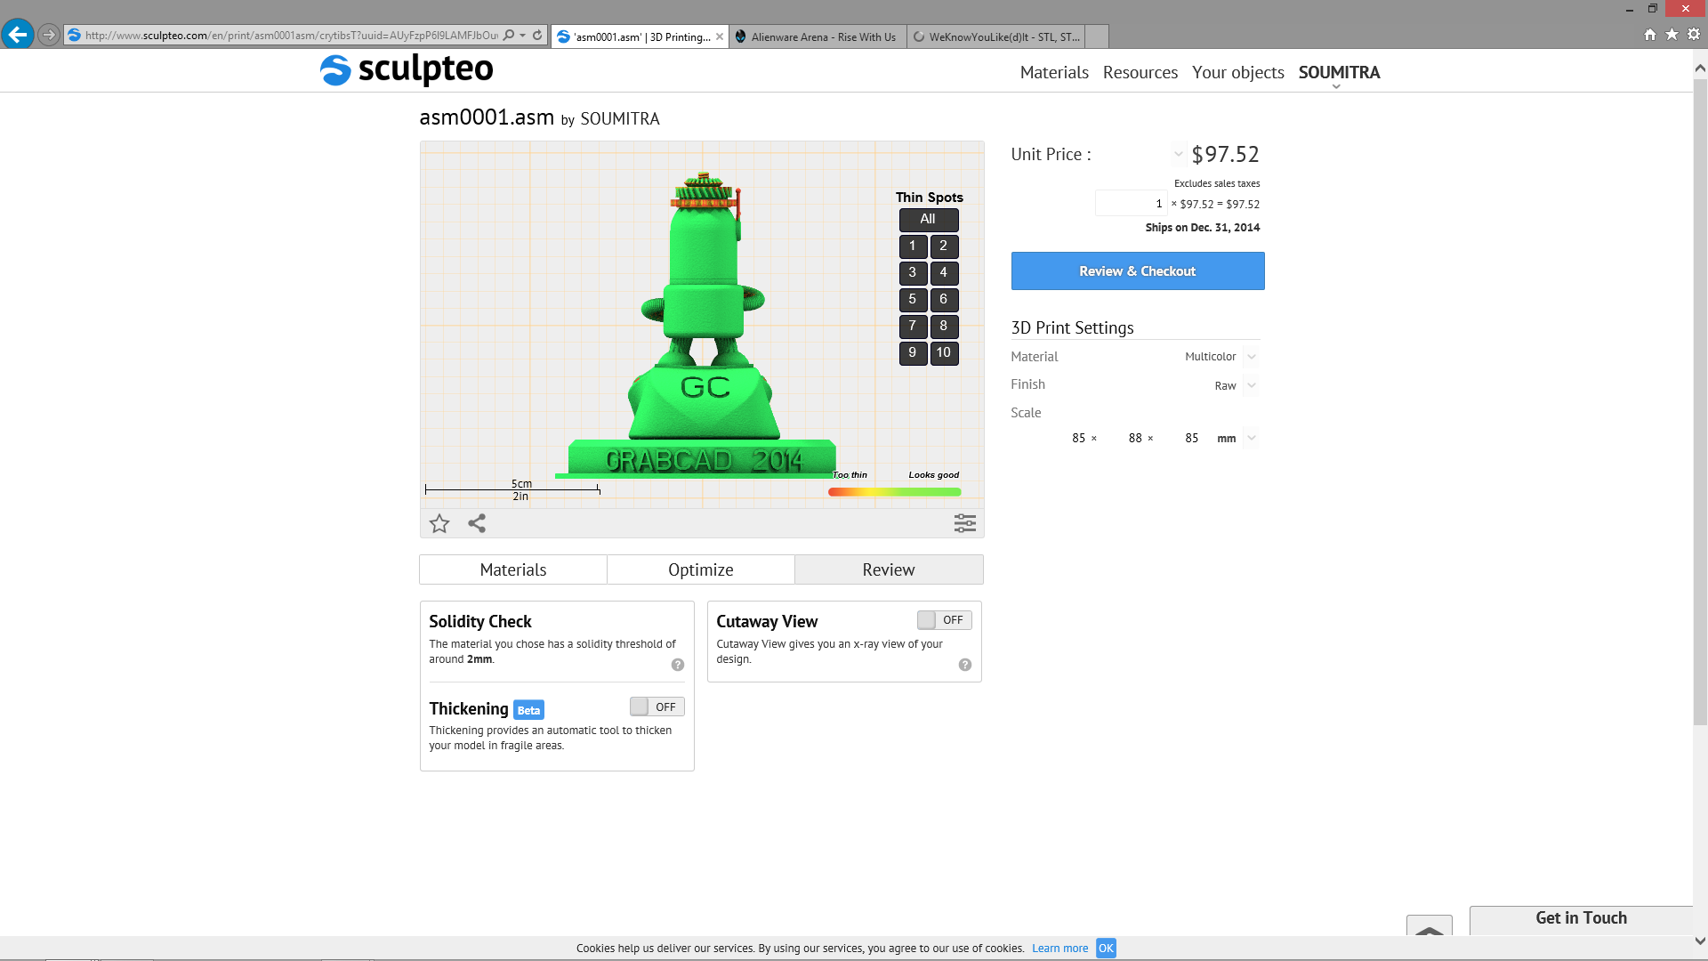The height and width of the screenshot is (961, 1708).
Task: Click the share icon below viewer
Action: 477,523
